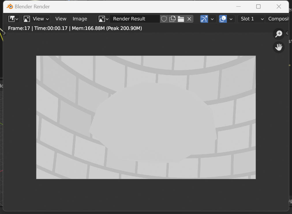Toggle the gizmo display button
292x214 pixels.
204,19
